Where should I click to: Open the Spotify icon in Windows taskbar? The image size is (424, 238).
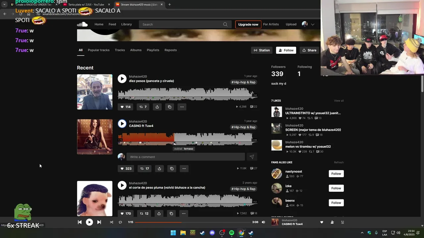(232, 233)
